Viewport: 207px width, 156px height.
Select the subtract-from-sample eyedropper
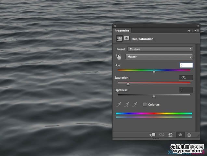click(135, 105)
